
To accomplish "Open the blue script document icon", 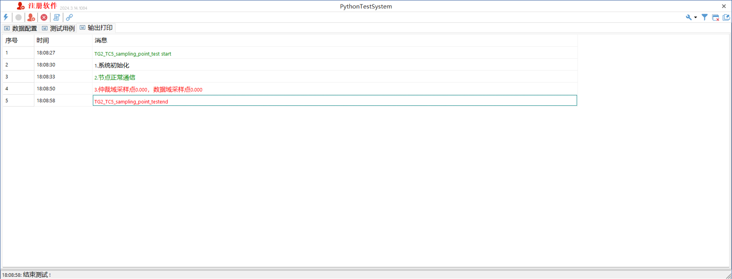I will coord(57,17).
